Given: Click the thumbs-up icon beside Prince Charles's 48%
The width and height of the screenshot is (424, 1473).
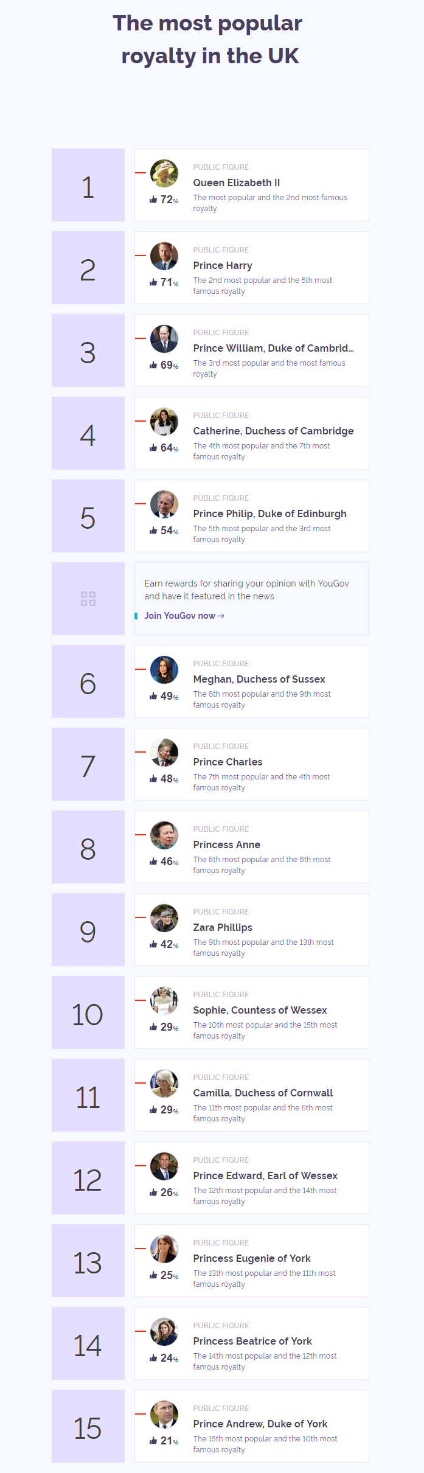Looking at the screenshot, I should (153, 779).
